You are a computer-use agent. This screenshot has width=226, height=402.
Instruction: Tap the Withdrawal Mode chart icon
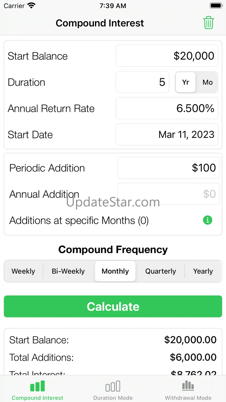tap(188, 386)
